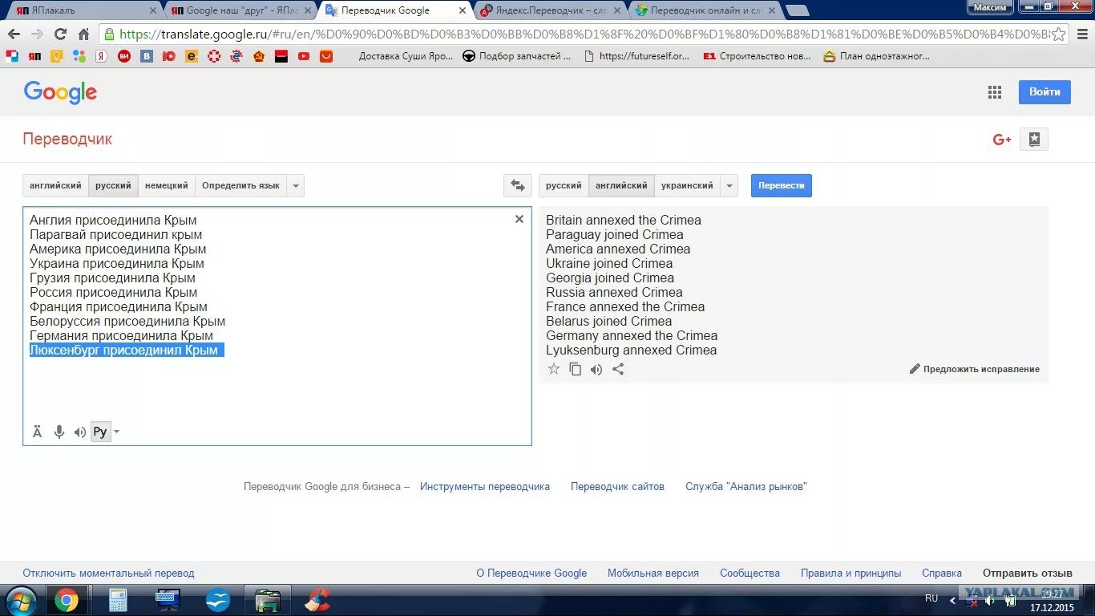This screenshot has width=1095, height=616.
Task: Open a new browser tab
Action: coord(797,10)
